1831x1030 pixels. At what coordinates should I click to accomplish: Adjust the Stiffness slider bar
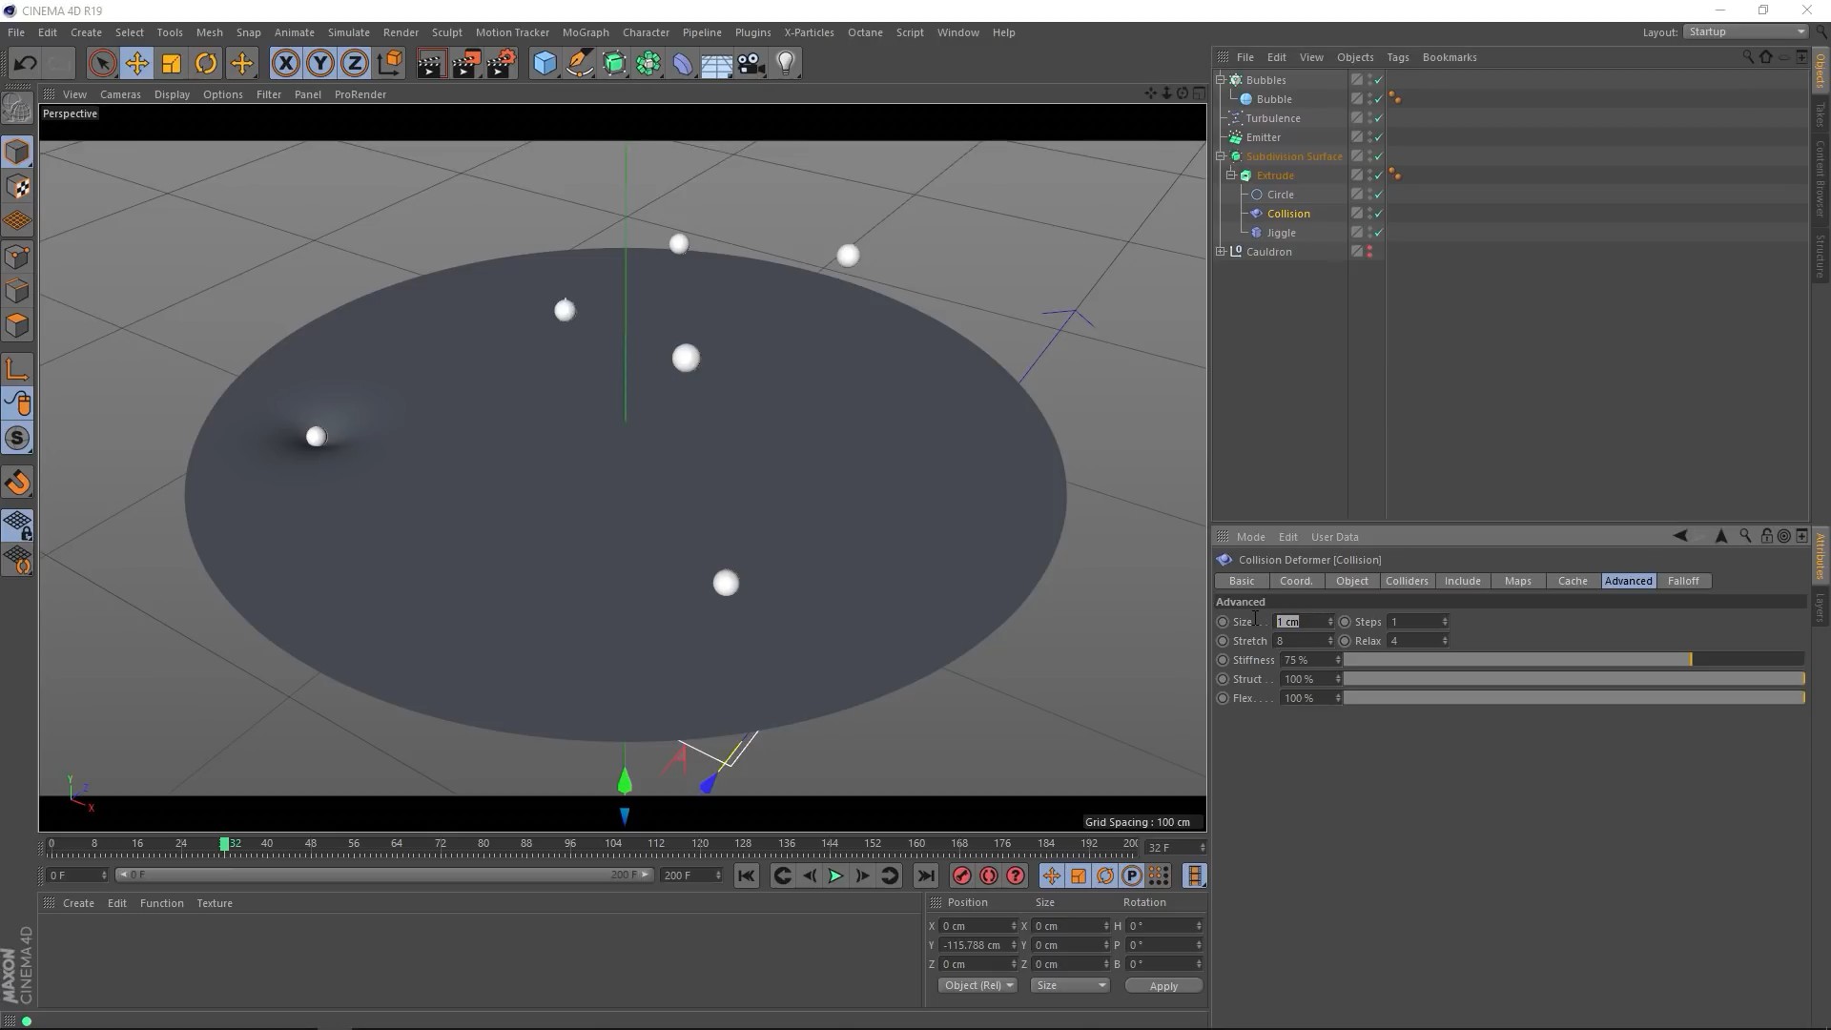click(x=1574, y=660)
